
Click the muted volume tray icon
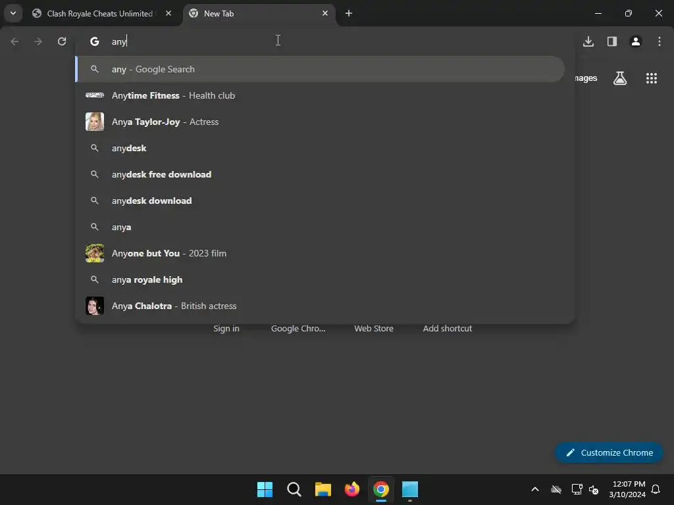click(594, 489)
